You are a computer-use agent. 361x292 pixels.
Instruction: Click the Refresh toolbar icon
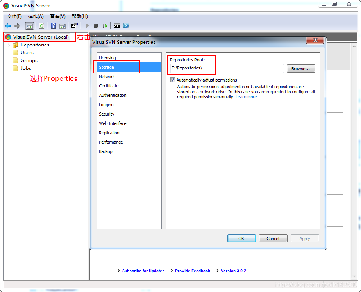(41, 26)
